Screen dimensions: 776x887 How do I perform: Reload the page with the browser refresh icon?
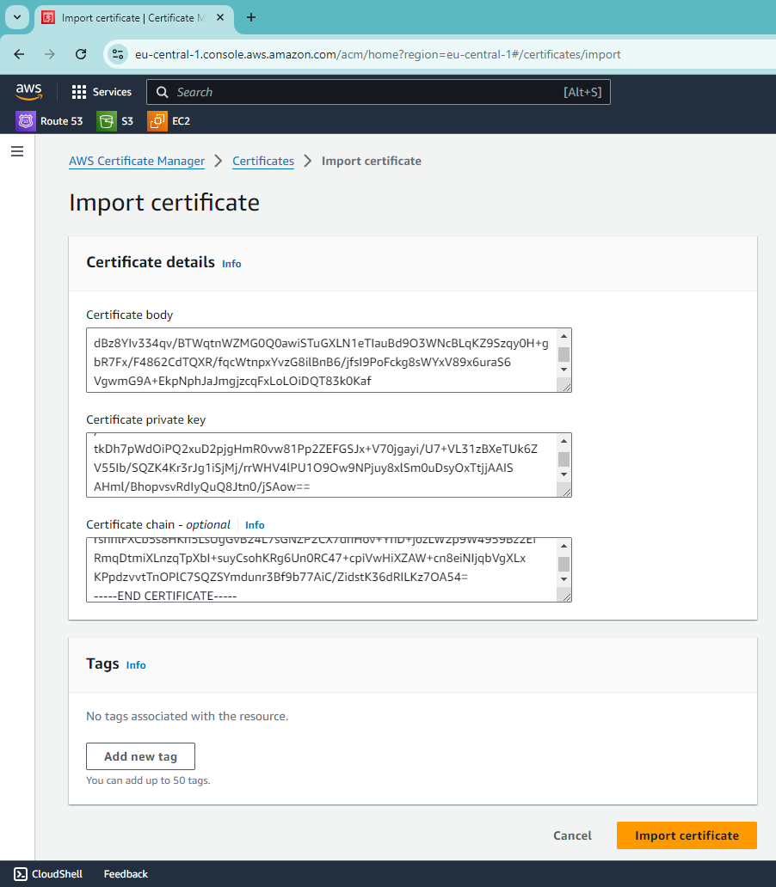[x=81, y=54]
